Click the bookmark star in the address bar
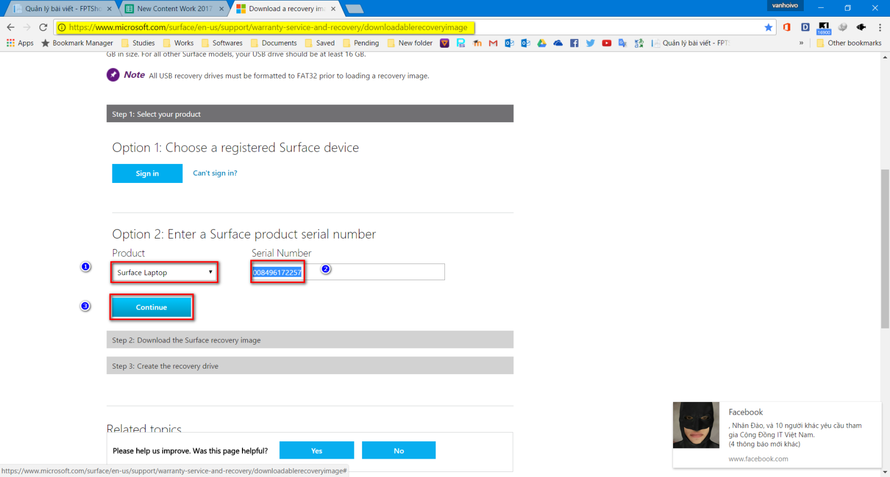890x477 pixels. coord(768,27)
